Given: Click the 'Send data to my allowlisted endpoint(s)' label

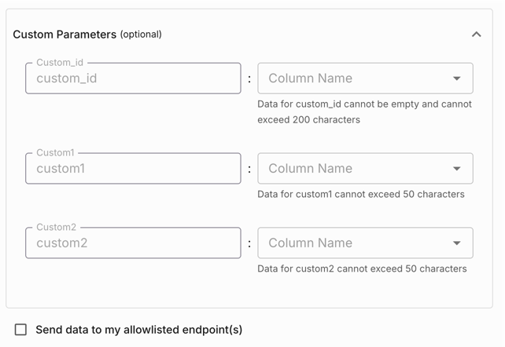Looking at the screenshot, I should point(138,330).
